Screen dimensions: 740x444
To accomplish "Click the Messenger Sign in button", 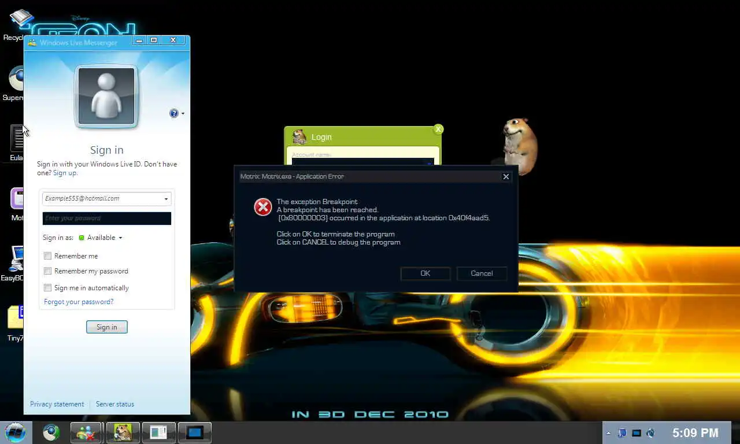I will [x=106, y=327].
